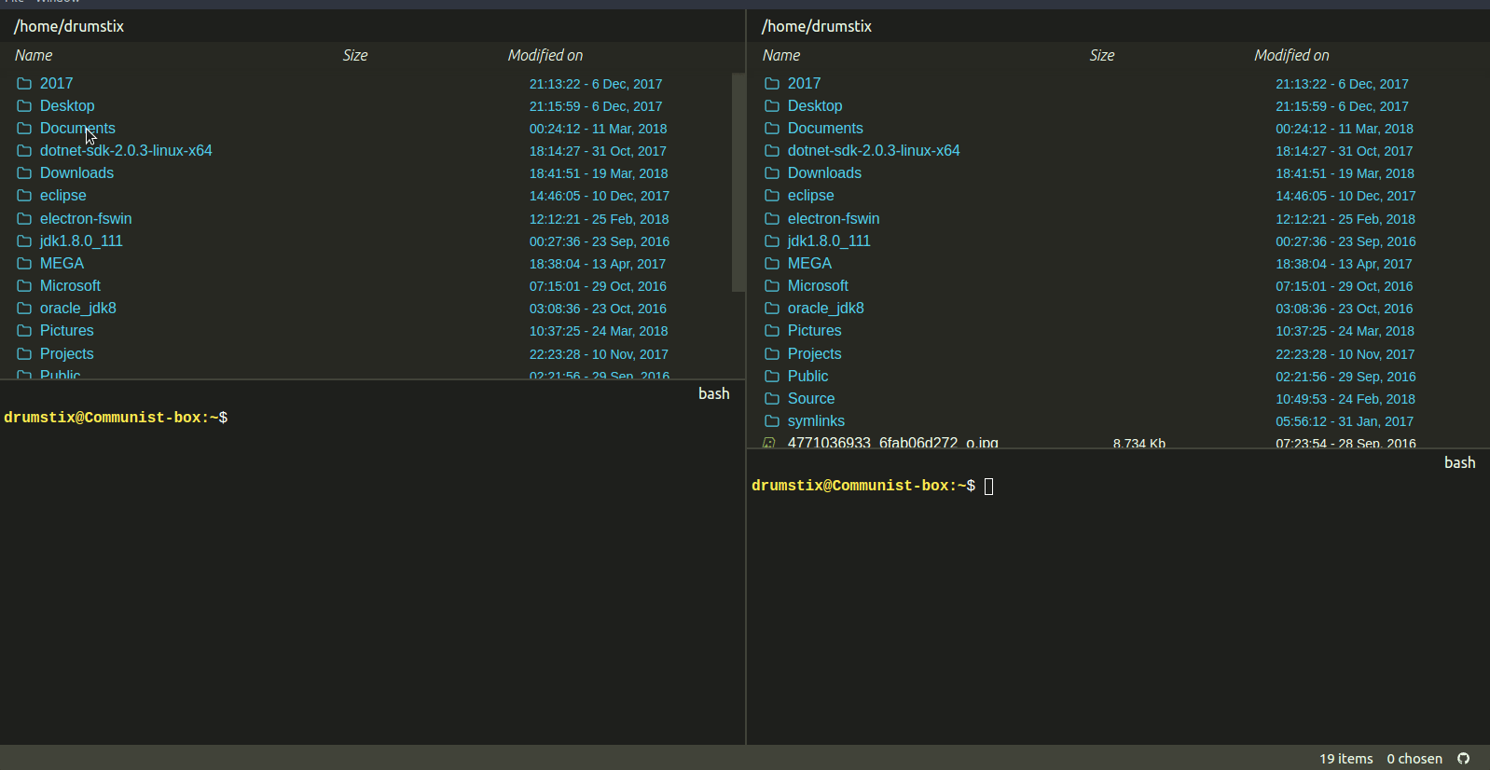Viewport: 1490px width, 770px height.
Task: Select the Pictures folder name in the right pane
Action: (x=815, y=331)
